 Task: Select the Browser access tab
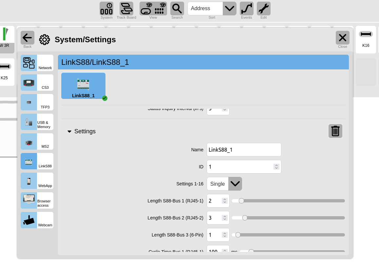[37, 200]
